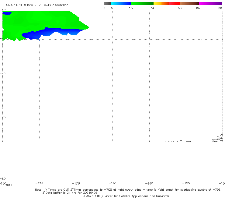Click the title 'SMAP NRT Winds 20210403 ascending'
The height and width of the screenshot is (198, 225).
point(37,5)
